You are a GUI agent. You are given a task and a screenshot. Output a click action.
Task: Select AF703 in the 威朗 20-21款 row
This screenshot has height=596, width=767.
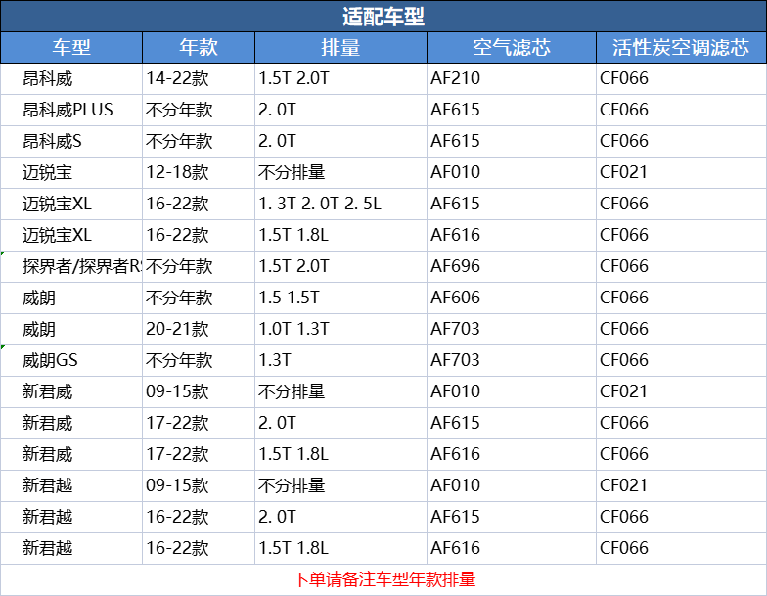[x=512, y=329]
